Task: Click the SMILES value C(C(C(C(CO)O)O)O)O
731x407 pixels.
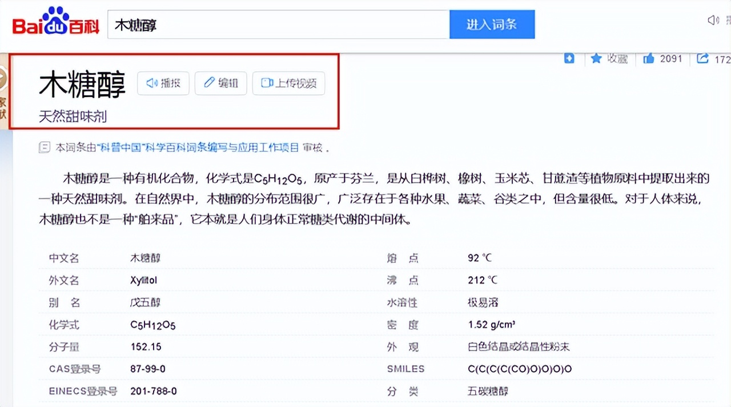Action: coord(520,369)
